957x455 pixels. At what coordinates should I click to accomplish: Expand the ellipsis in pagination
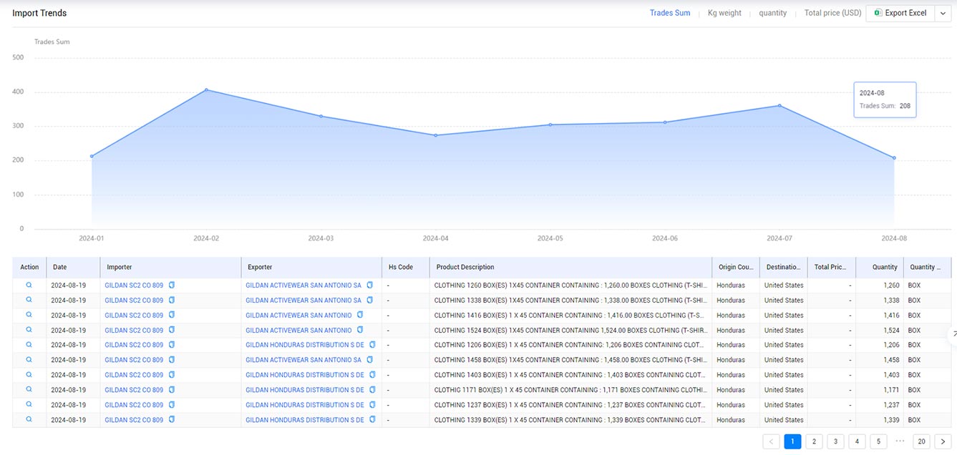900,441
